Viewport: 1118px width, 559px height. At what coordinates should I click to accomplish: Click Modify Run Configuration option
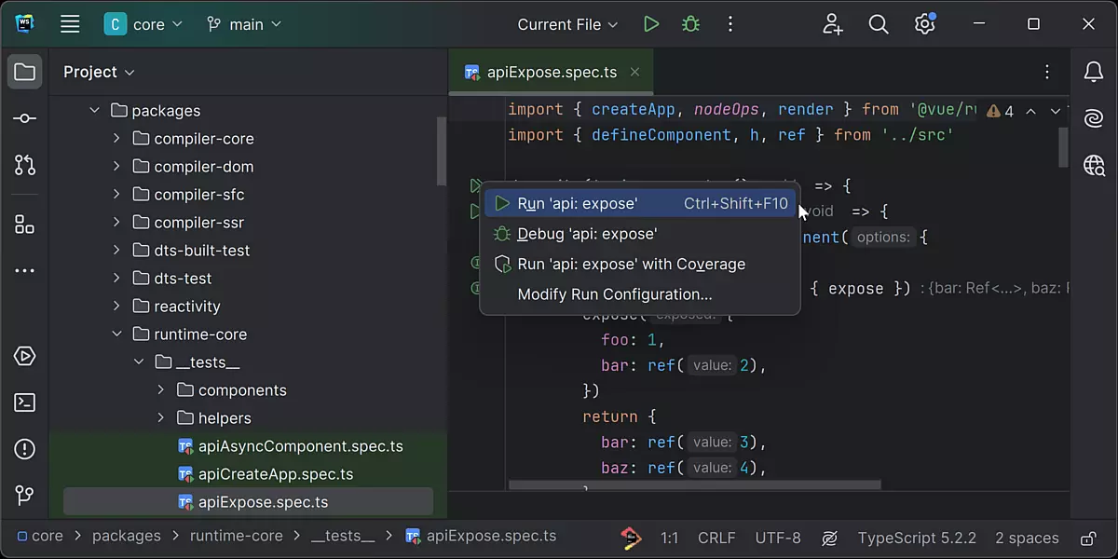pyautogui.click(x=615, y=294)
